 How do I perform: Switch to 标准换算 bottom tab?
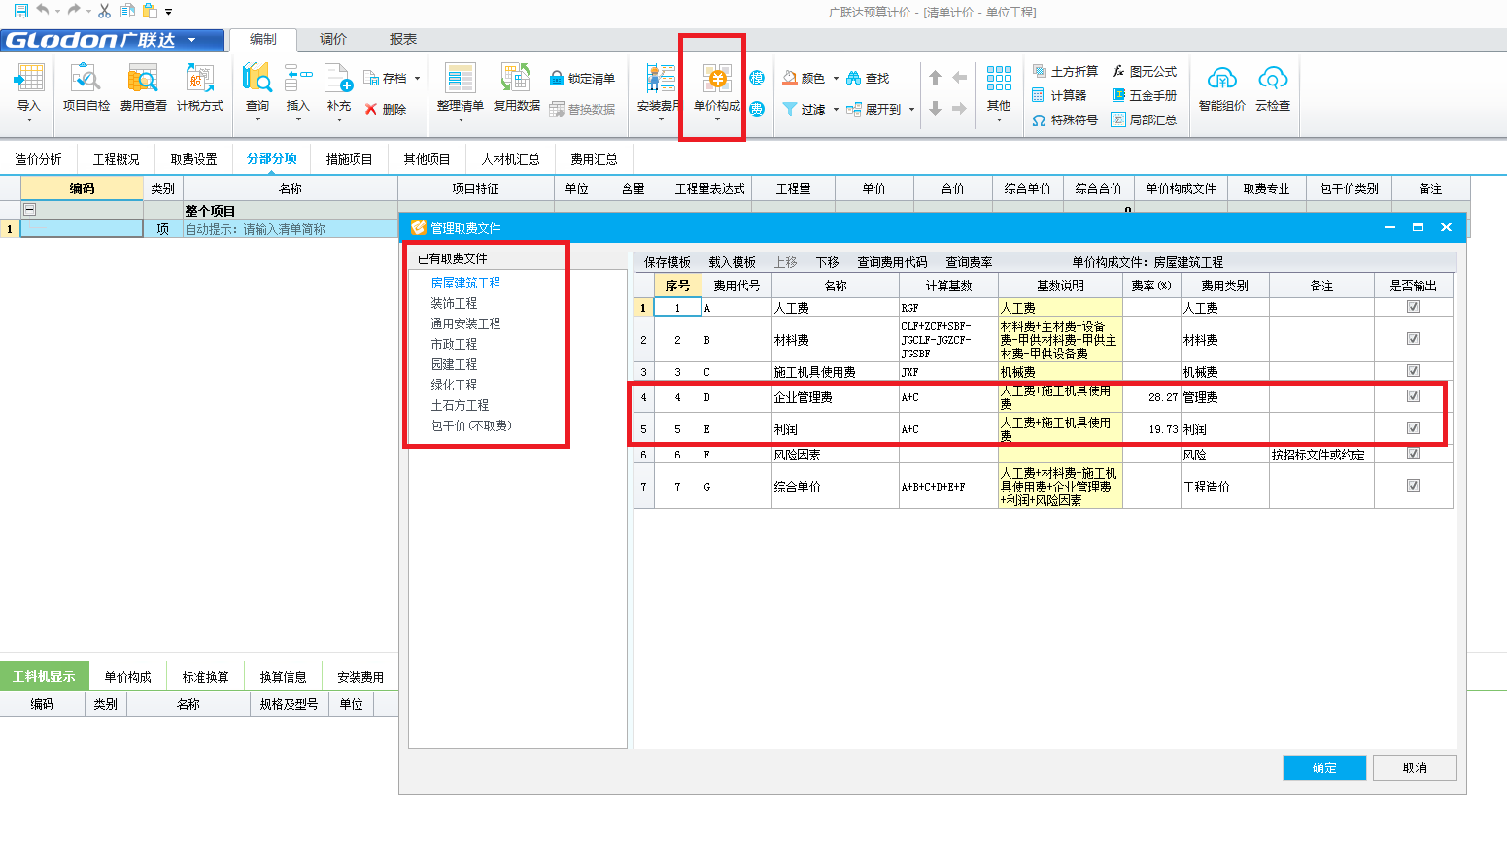[x=206, y=677]
